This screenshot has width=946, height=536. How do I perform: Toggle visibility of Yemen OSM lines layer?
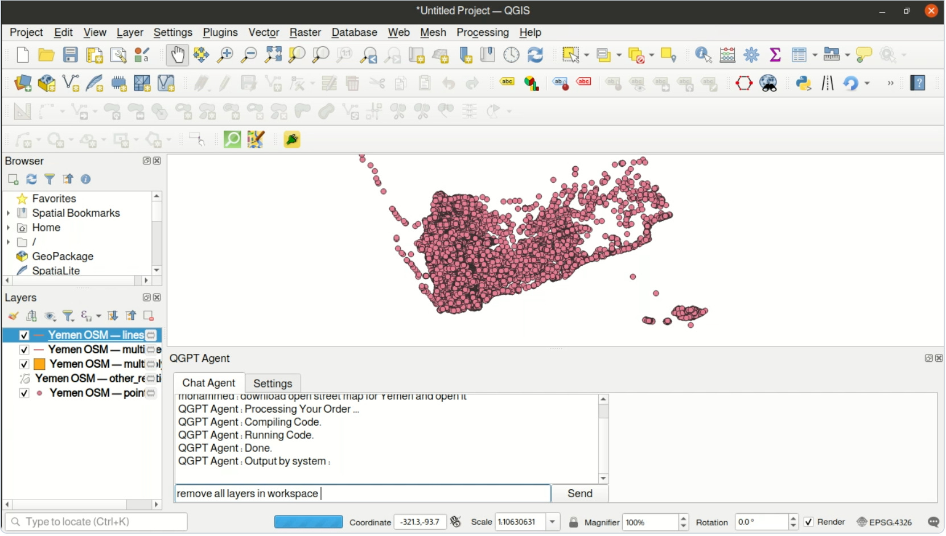click(24, 336)
